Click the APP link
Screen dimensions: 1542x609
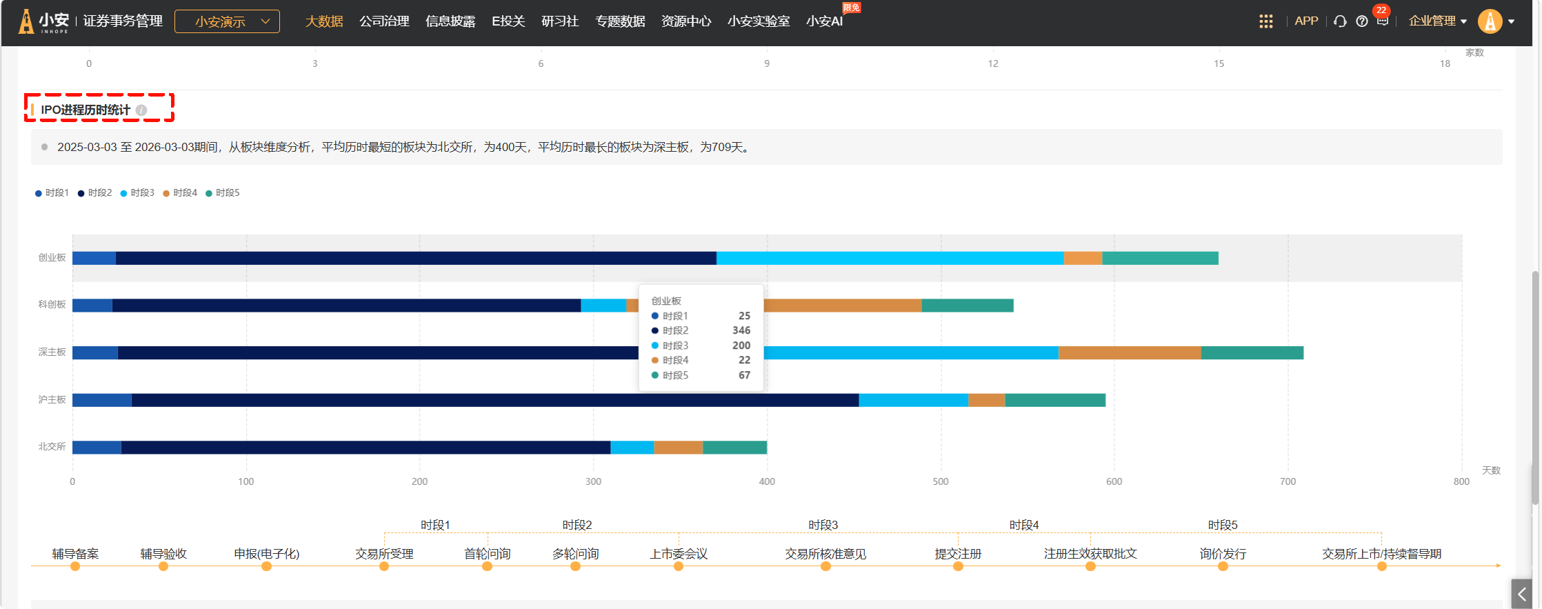tap(1306, 21)
